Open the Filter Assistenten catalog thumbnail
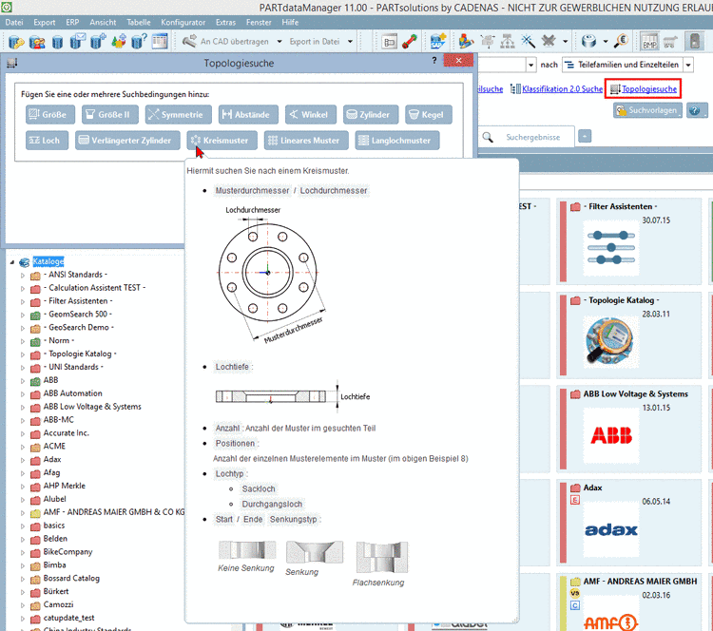Viewport: 713px width, 631px height. point(610,248)
